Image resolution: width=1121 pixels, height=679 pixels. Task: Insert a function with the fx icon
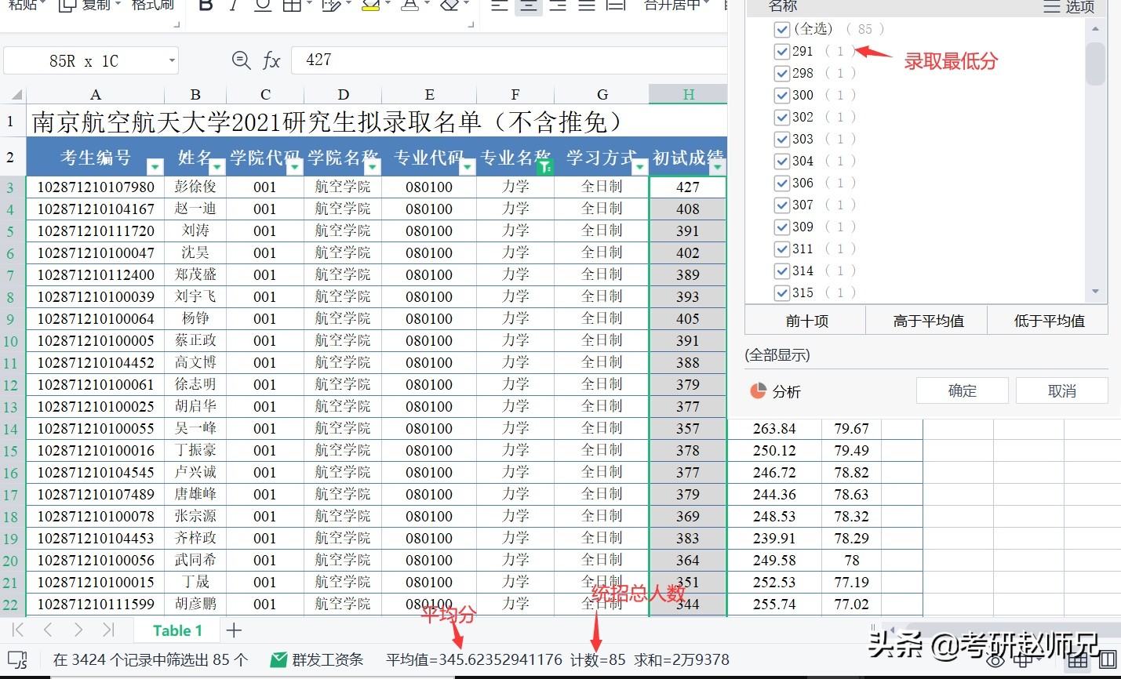272,60
